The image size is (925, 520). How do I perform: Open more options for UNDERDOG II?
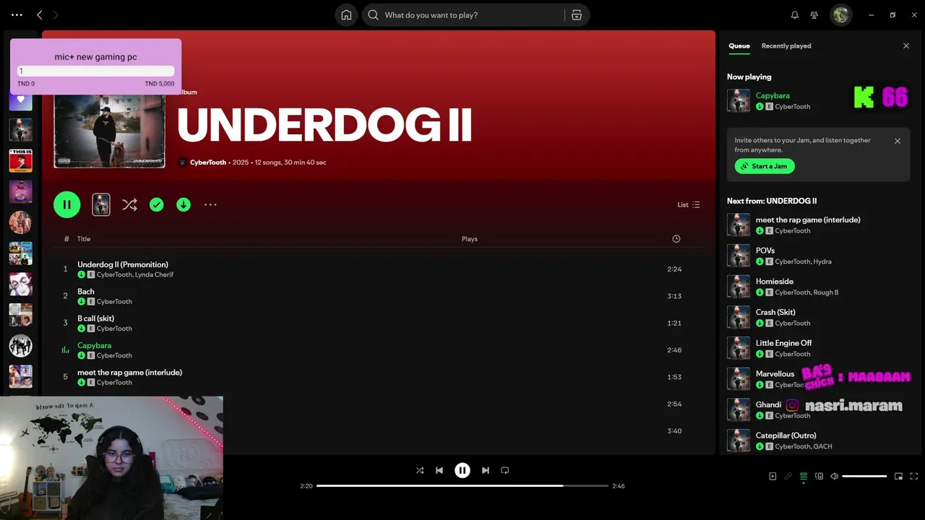[x=210, y=205]
